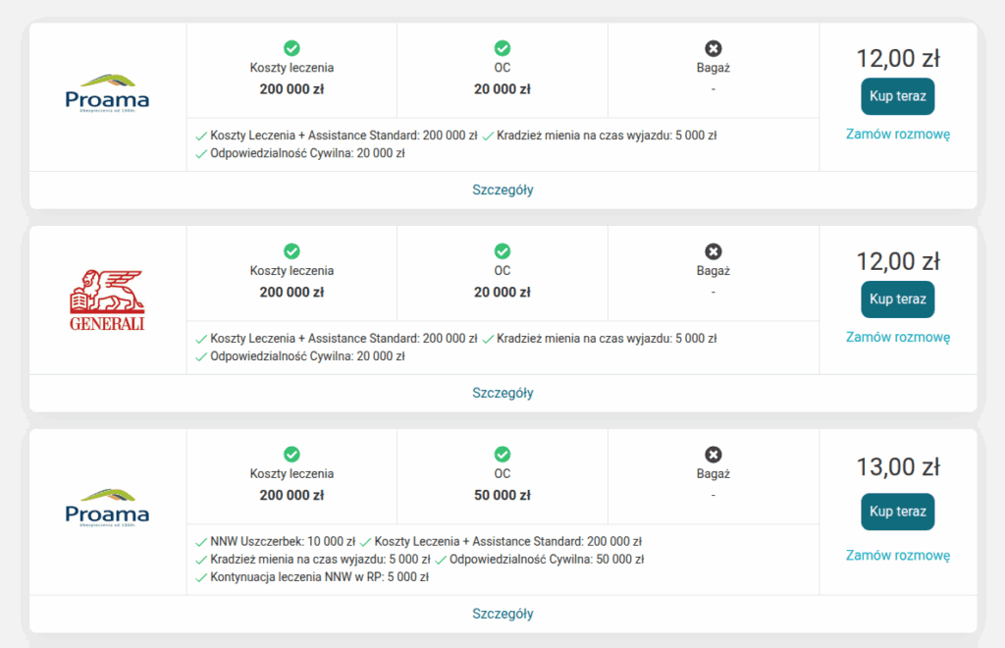Expand Szczegóły for the 13,00 zł offer
This screenshot has width=1005, height=648.
pyautogui.click(x=503, y=614)
